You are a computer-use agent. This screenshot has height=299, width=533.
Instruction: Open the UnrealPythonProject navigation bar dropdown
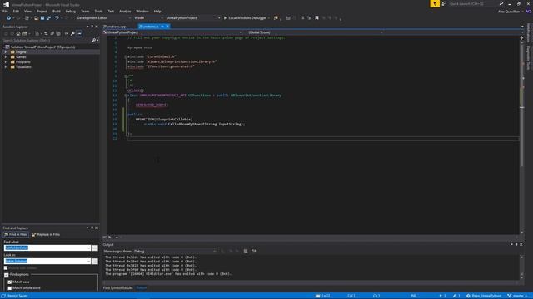pos(172,32)
